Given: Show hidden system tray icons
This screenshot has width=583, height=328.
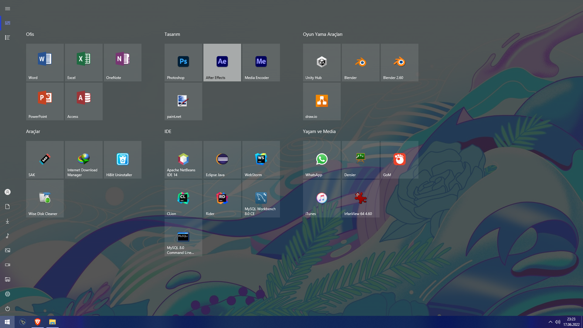Looking at the screenshot, I should click(x=550, y=322).
